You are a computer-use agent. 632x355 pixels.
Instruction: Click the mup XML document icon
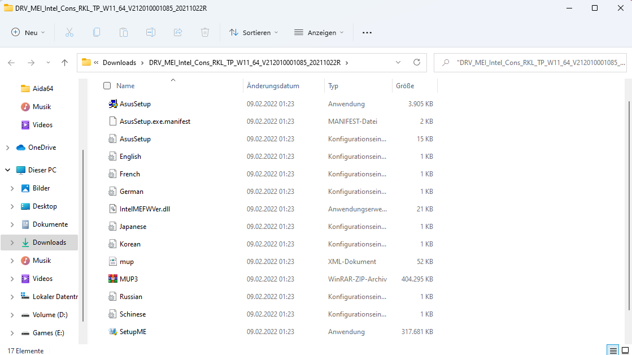point(113,261)
